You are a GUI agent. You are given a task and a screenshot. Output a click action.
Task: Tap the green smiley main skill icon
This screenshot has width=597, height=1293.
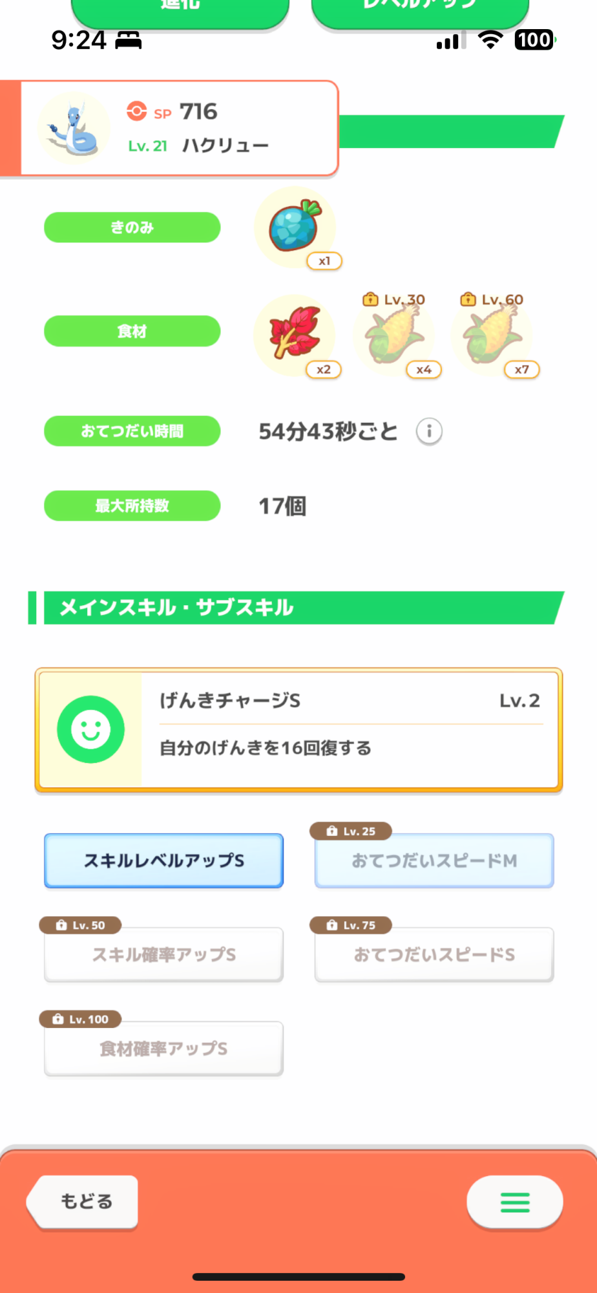click(90, 729)
